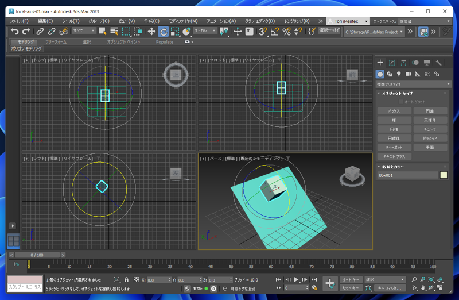Screen dimensions: 459x300
Task: Click the Set Key mode button
Action: [x=351, y=288]
